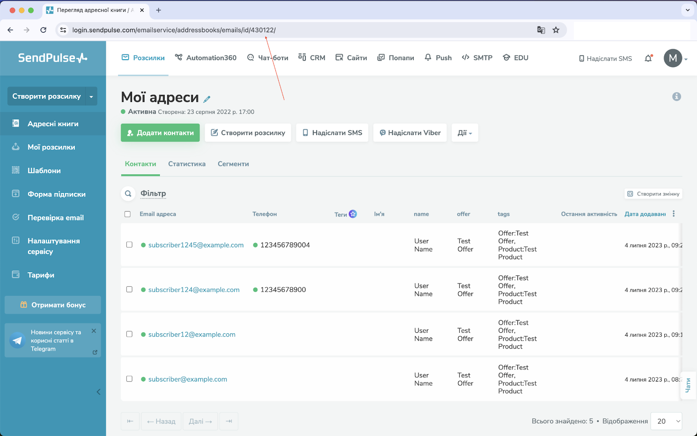Open the Фільтр link
This screenshot has height=436, width=697.
coord(153,193)
